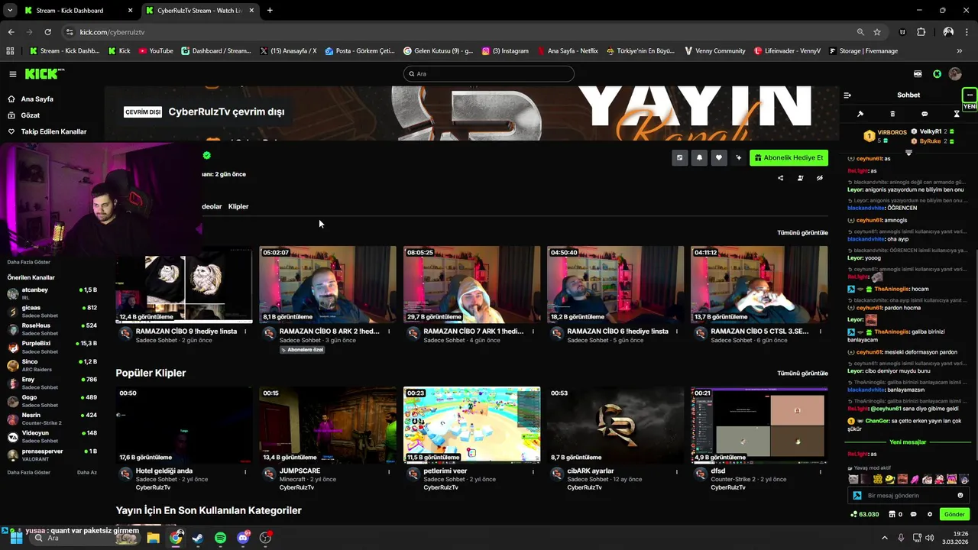Open the Hotel geldiği anda clip title
978x550 pixels.
pos(164,471)
